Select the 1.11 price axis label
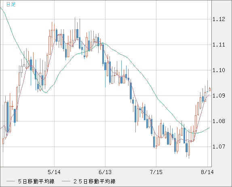232x187 pixels. (x=219, y=45)
